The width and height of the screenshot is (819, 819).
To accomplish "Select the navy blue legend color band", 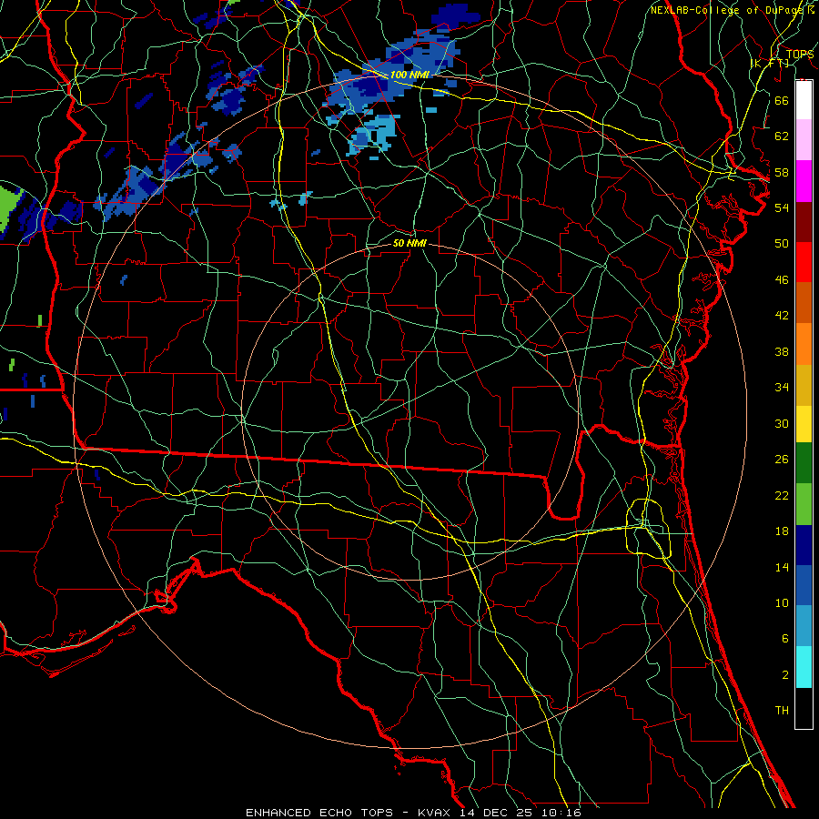I will coord(804,545).
